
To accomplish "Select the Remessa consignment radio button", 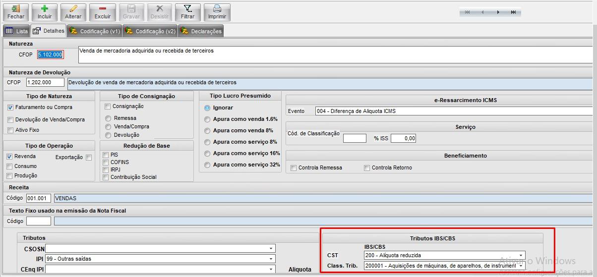I will [108, 118].
